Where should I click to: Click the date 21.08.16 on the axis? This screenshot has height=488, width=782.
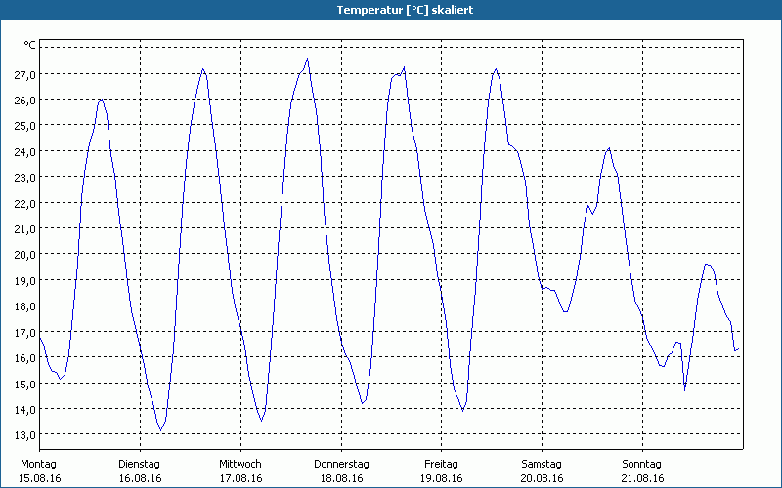(641, 478)
